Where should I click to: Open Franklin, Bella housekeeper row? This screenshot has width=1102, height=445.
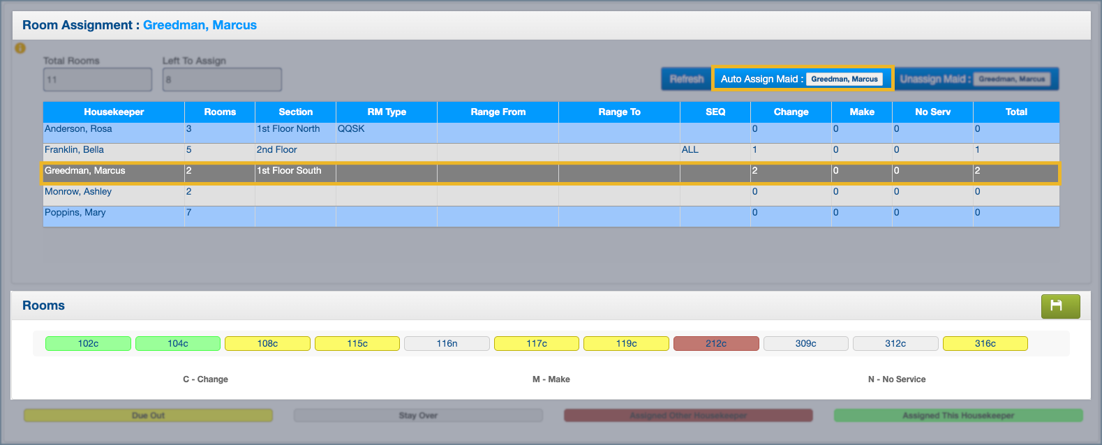tap(74, 150)
